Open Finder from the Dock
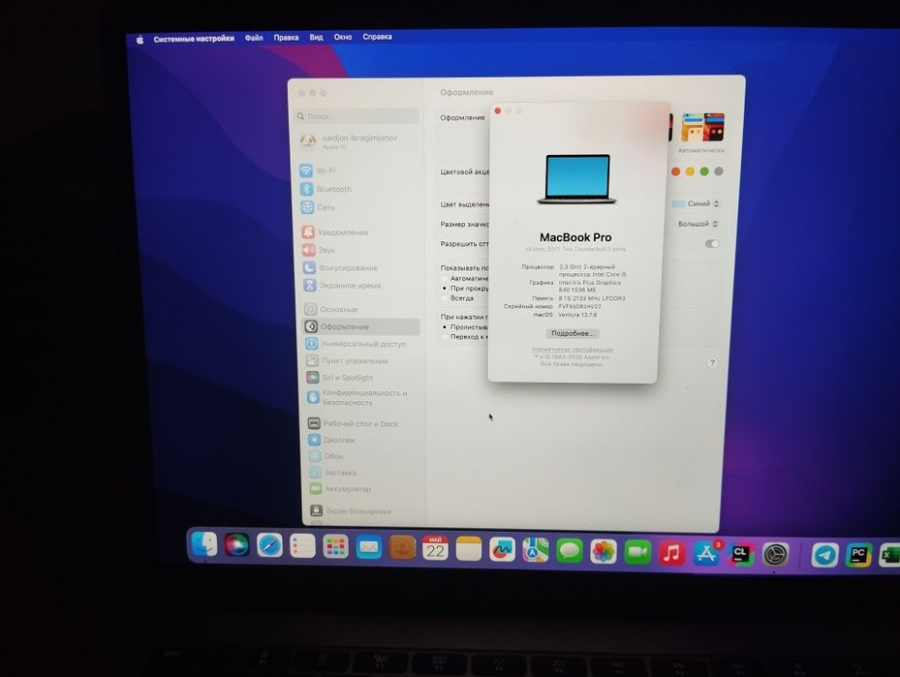This screenshot has height=677, width=900. 203,544
